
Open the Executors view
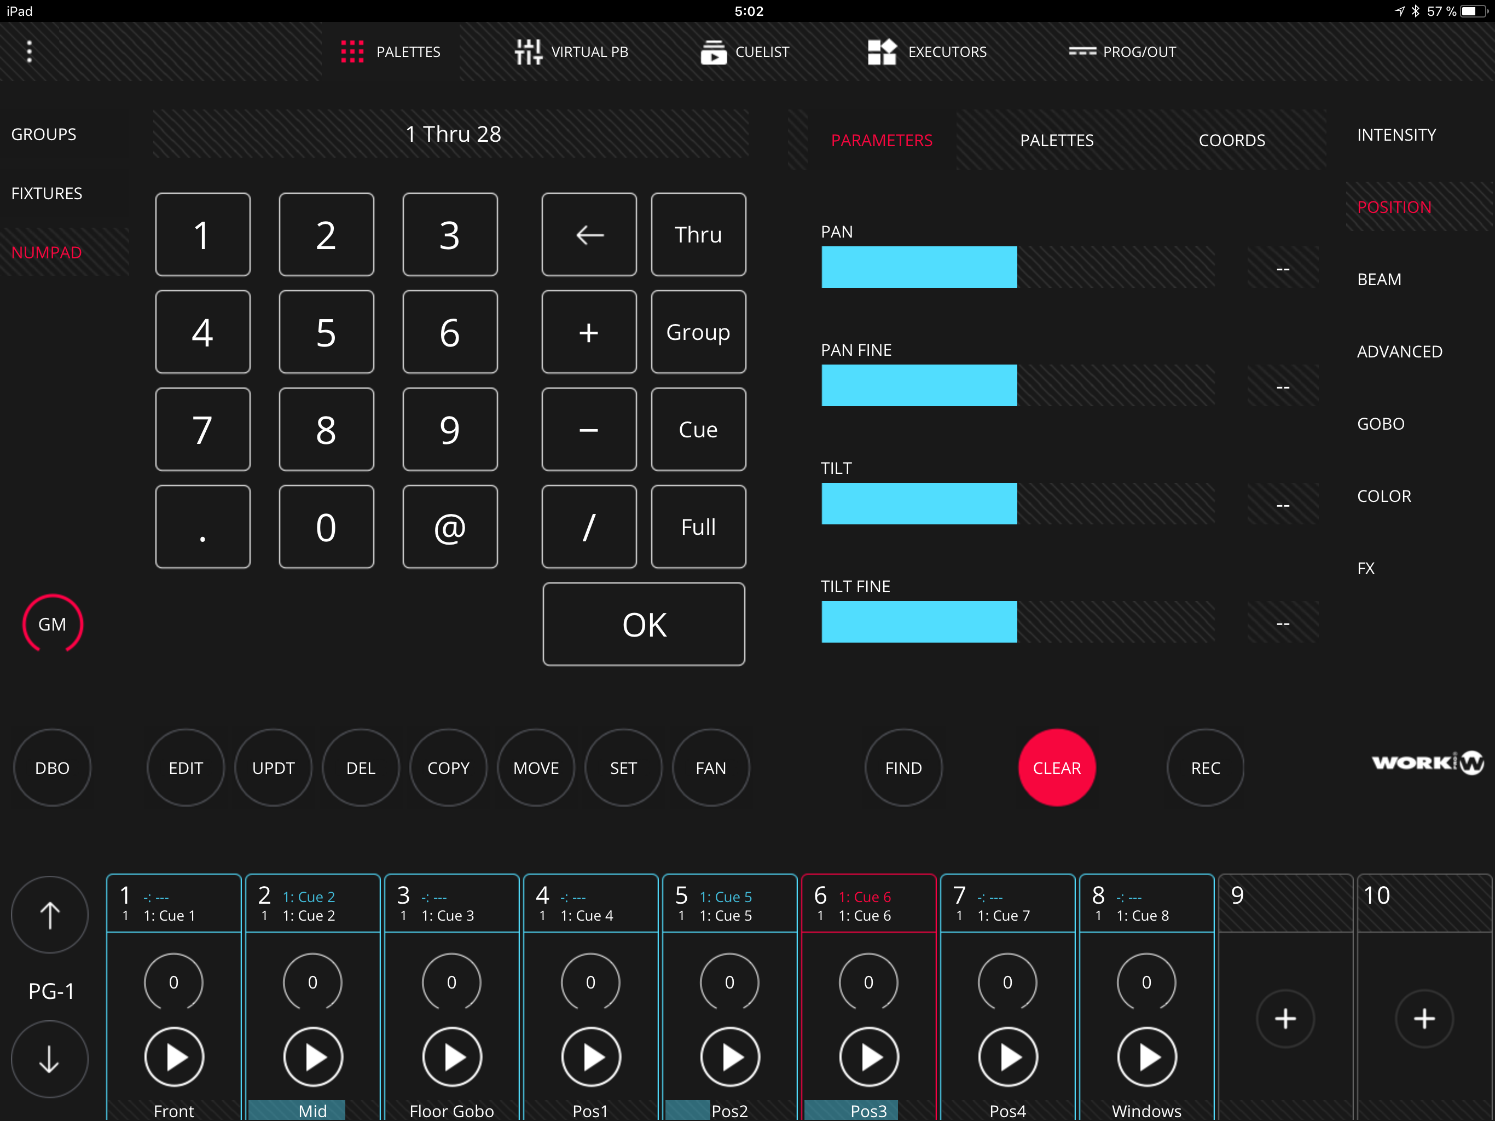coord(928,52)
